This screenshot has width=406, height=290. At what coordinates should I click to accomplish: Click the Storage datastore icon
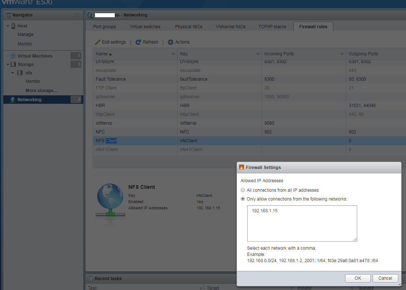(13, 65)
